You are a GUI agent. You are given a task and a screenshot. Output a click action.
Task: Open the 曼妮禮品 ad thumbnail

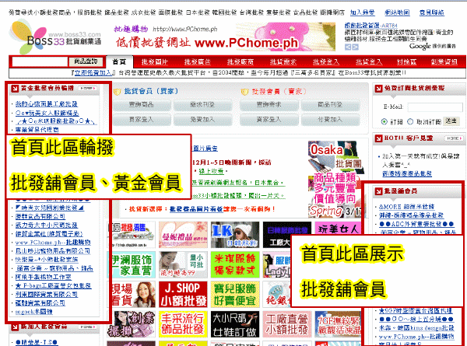click(183, 235)
